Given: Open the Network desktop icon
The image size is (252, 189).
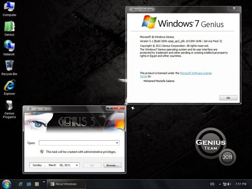Looking at the screenshot, I should (9, 48).
